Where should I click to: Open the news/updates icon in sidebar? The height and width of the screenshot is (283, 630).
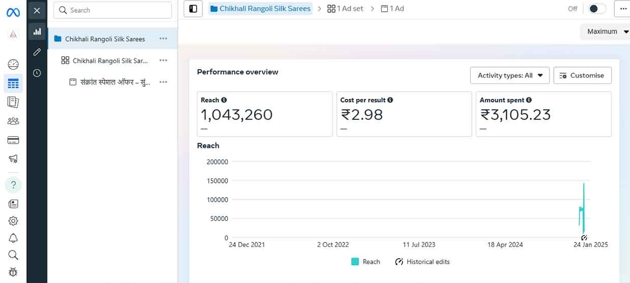pyautogui.click(x=13, y=204)
